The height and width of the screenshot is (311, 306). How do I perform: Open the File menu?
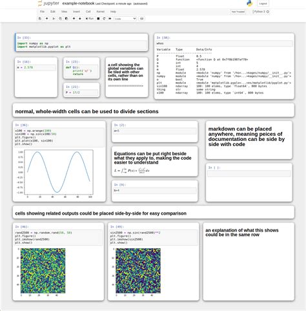(42, 12)
